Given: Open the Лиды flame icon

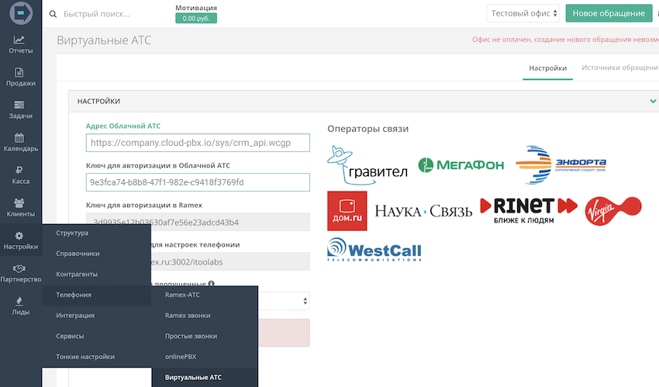Looking at the screenshot, I should click(x=20, y=301).
